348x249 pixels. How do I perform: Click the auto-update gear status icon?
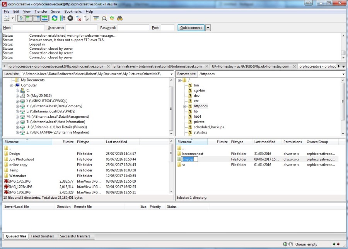coord(285,244)
